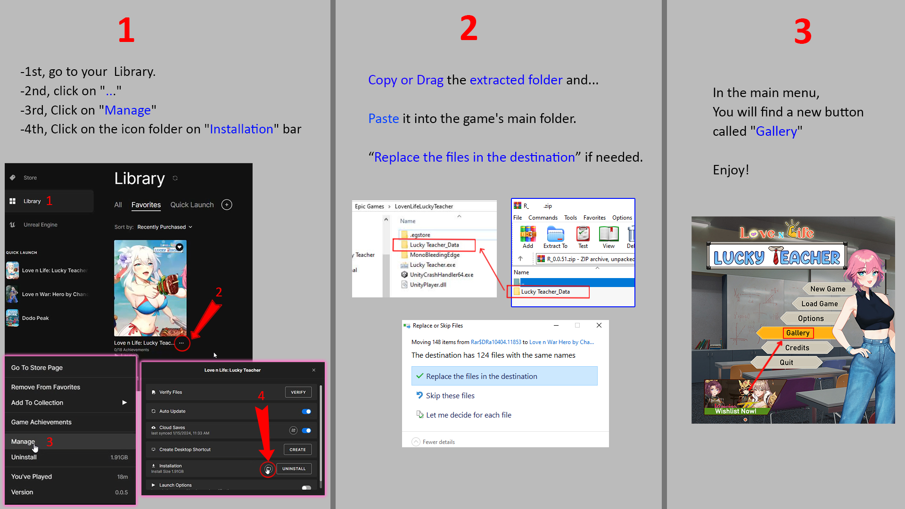Expand the Add To Collection submenu arrow
905x509 pixels.
(124, 402)
